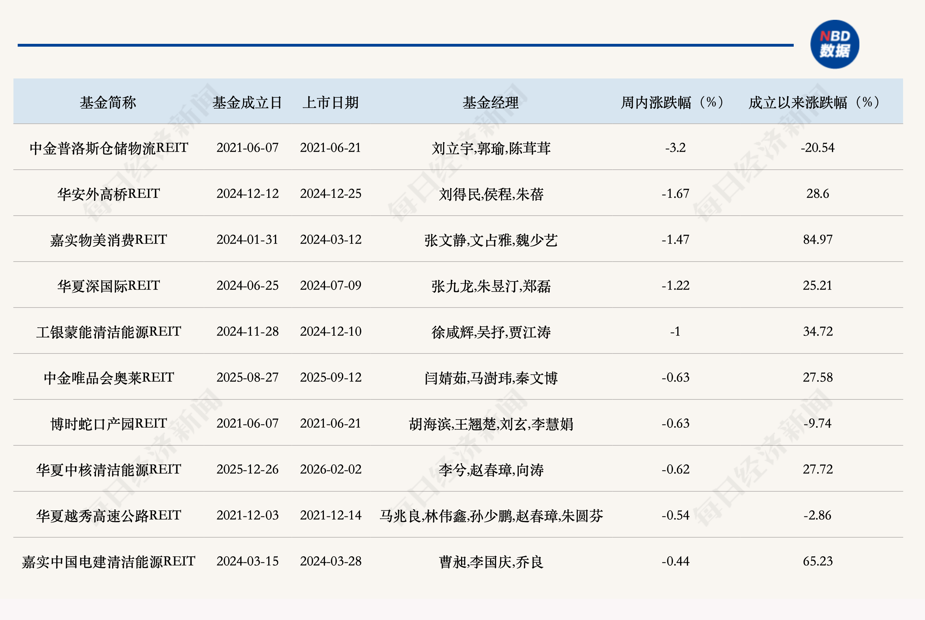Click fund name 中金普洛斯仓储物流REIT

coord(109,148)
